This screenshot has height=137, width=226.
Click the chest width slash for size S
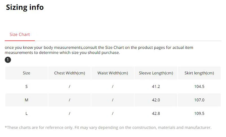pyautogui.click(x=69, y=87)
